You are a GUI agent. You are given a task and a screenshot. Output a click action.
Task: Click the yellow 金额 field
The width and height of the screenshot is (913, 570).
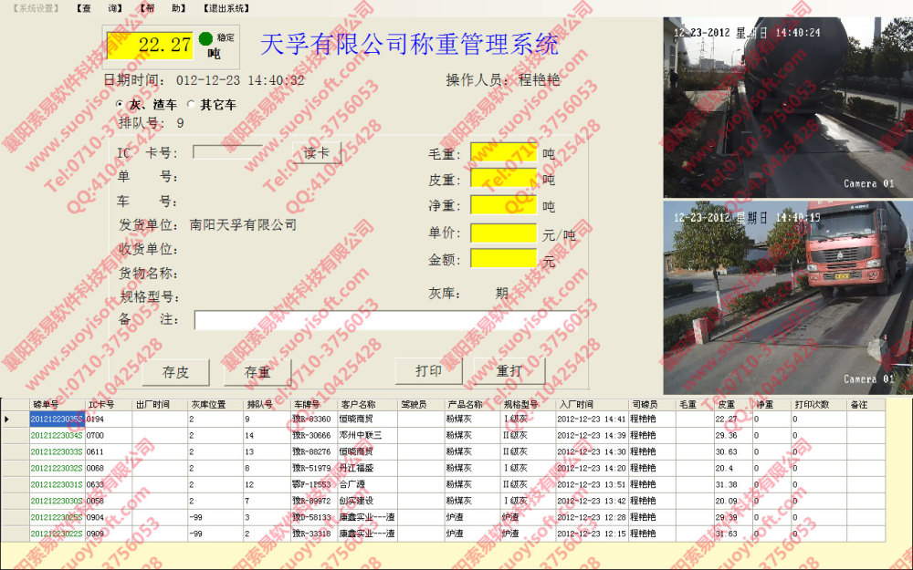click(x=504, y=259)
